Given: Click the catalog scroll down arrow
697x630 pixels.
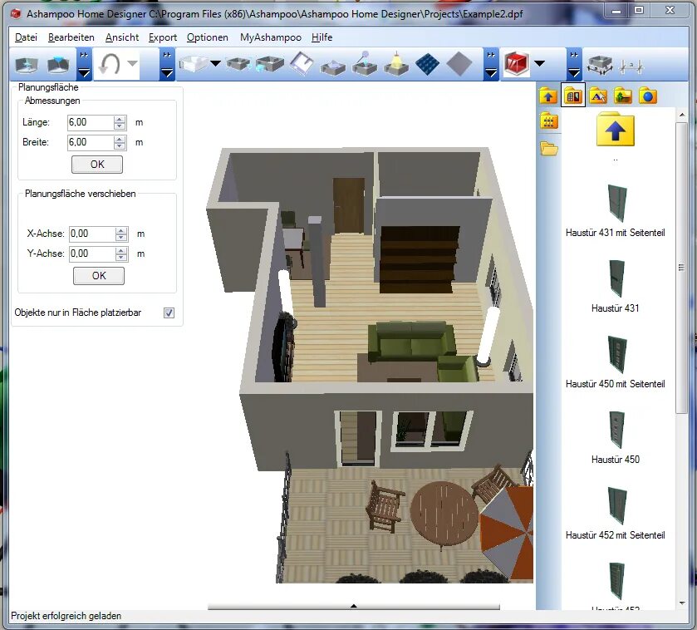Looking at the screenshot, I should pos(682,603).
